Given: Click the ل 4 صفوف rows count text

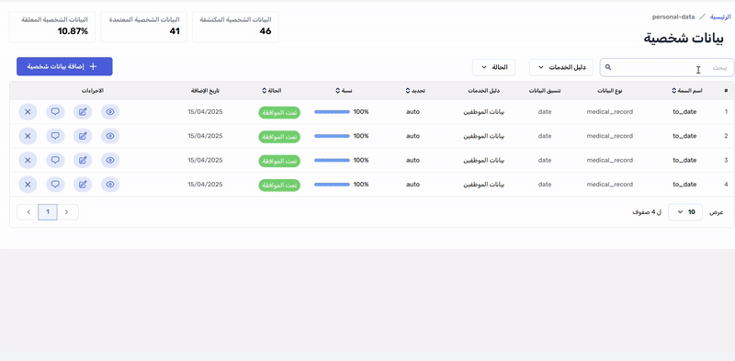Looking at the screenshot, I should (x=647, y=212).
